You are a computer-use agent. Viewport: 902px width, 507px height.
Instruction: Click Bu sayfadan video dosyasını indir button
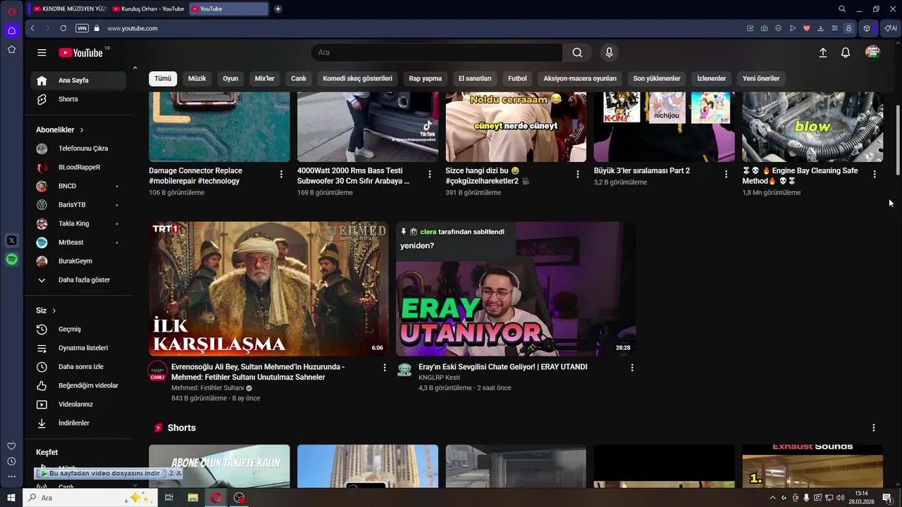point(100,473)
